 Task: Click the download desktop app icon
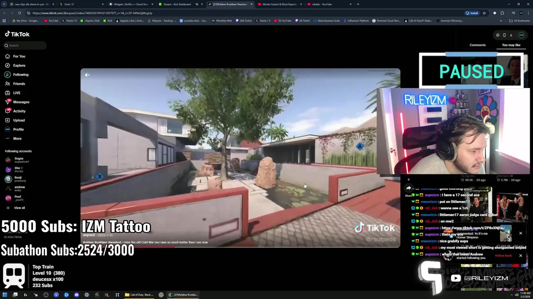click(x=511, y=35)
